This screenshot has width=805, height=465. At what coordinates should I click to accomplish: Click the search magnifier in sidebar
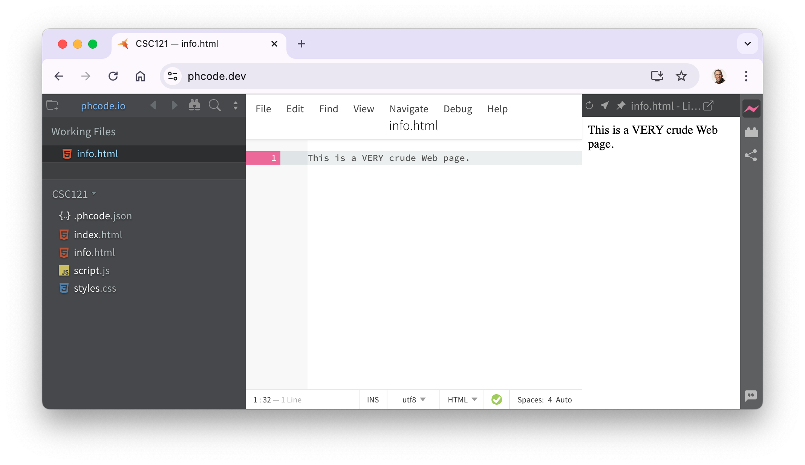(214, 106)
